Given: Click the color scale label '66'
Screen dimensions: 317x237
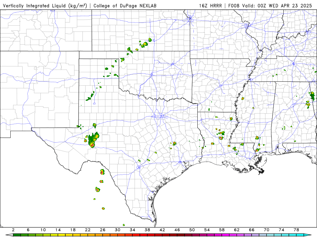Looking at the screenshot, I should (x=252, y=230).
